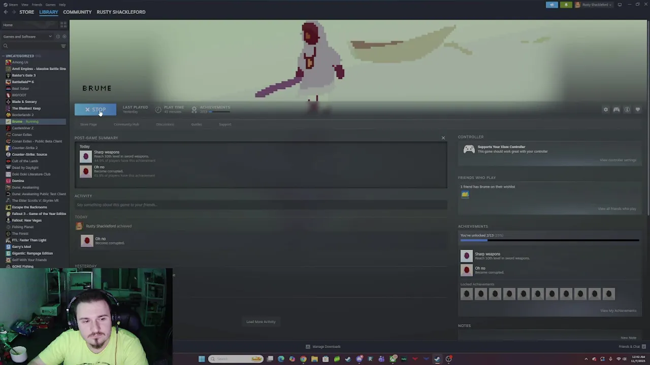Click View My Achievements link
This screenshot has width=650, height=365.
618,311
